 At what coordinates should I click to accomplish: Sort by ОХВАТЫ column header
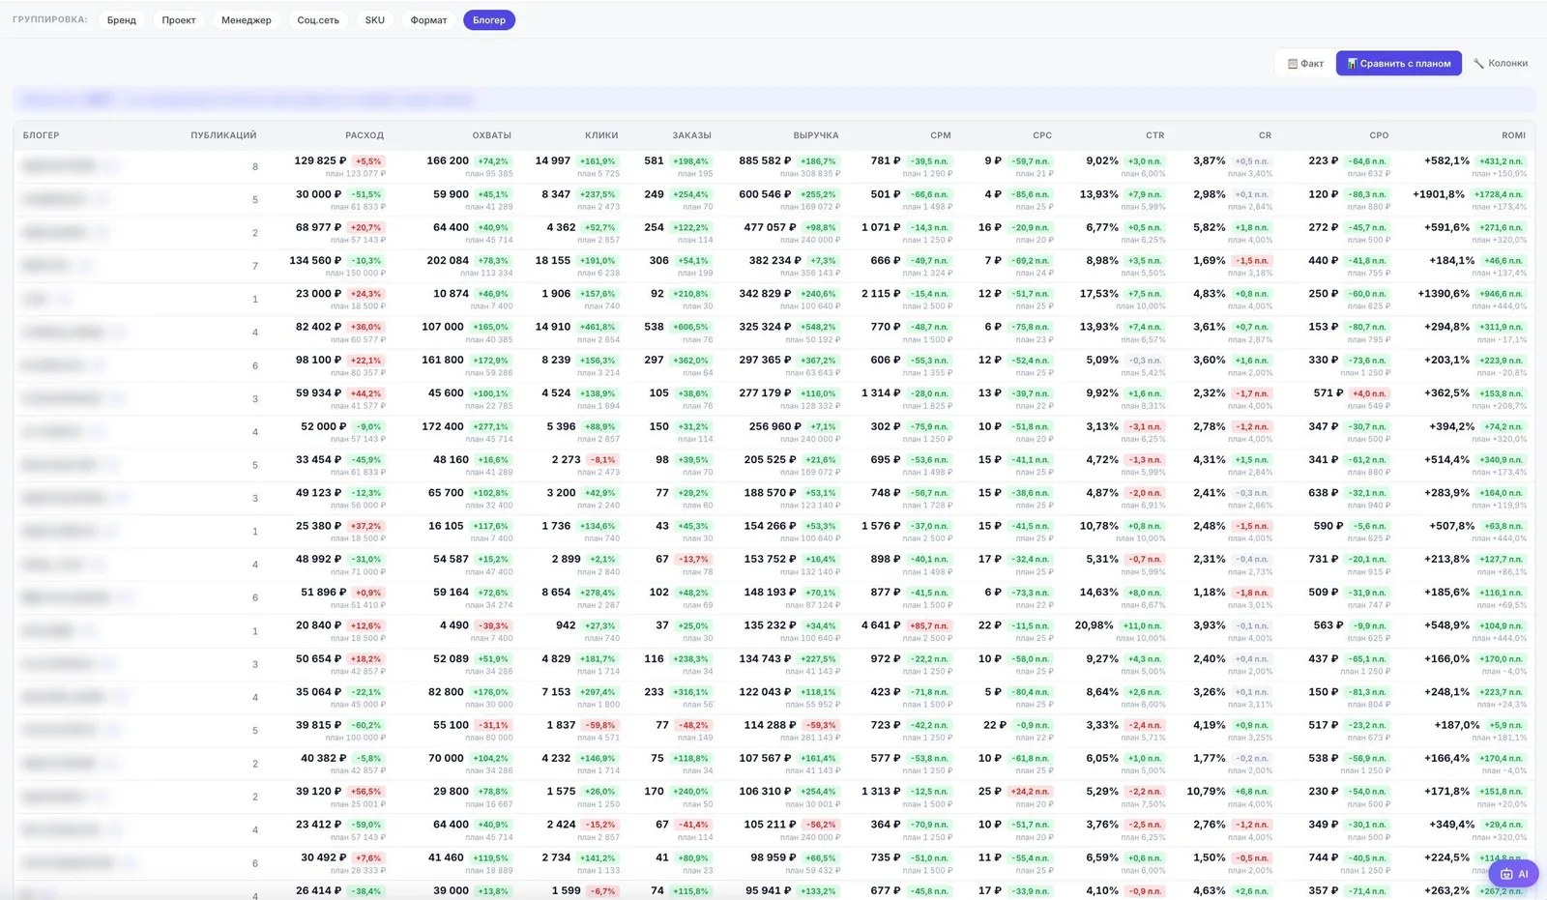point(492,135)
